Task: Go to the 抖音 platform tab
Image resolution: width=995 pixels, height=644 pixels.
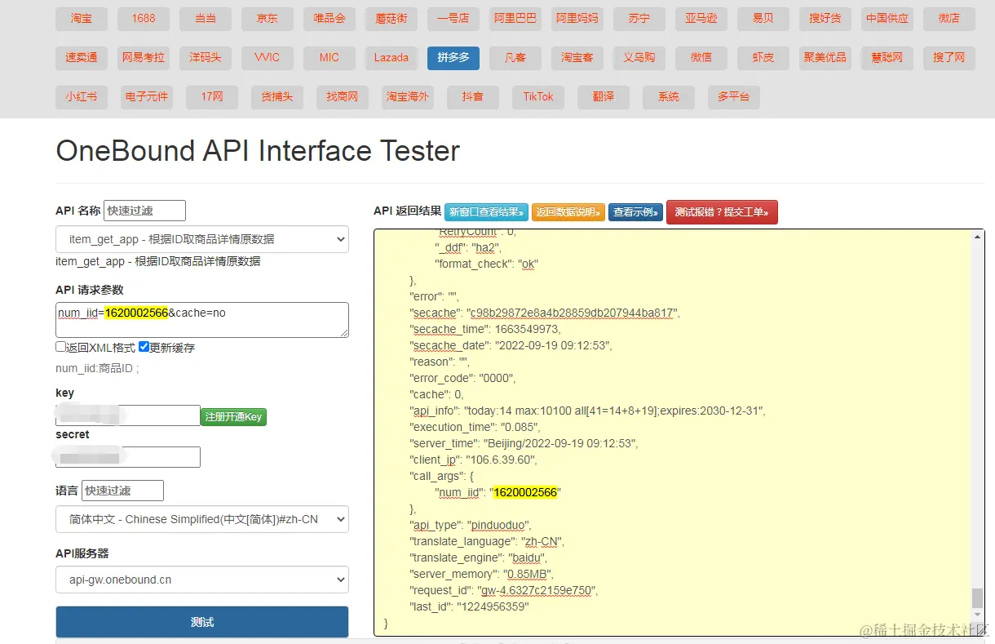Action: click(x=472, y=97)
